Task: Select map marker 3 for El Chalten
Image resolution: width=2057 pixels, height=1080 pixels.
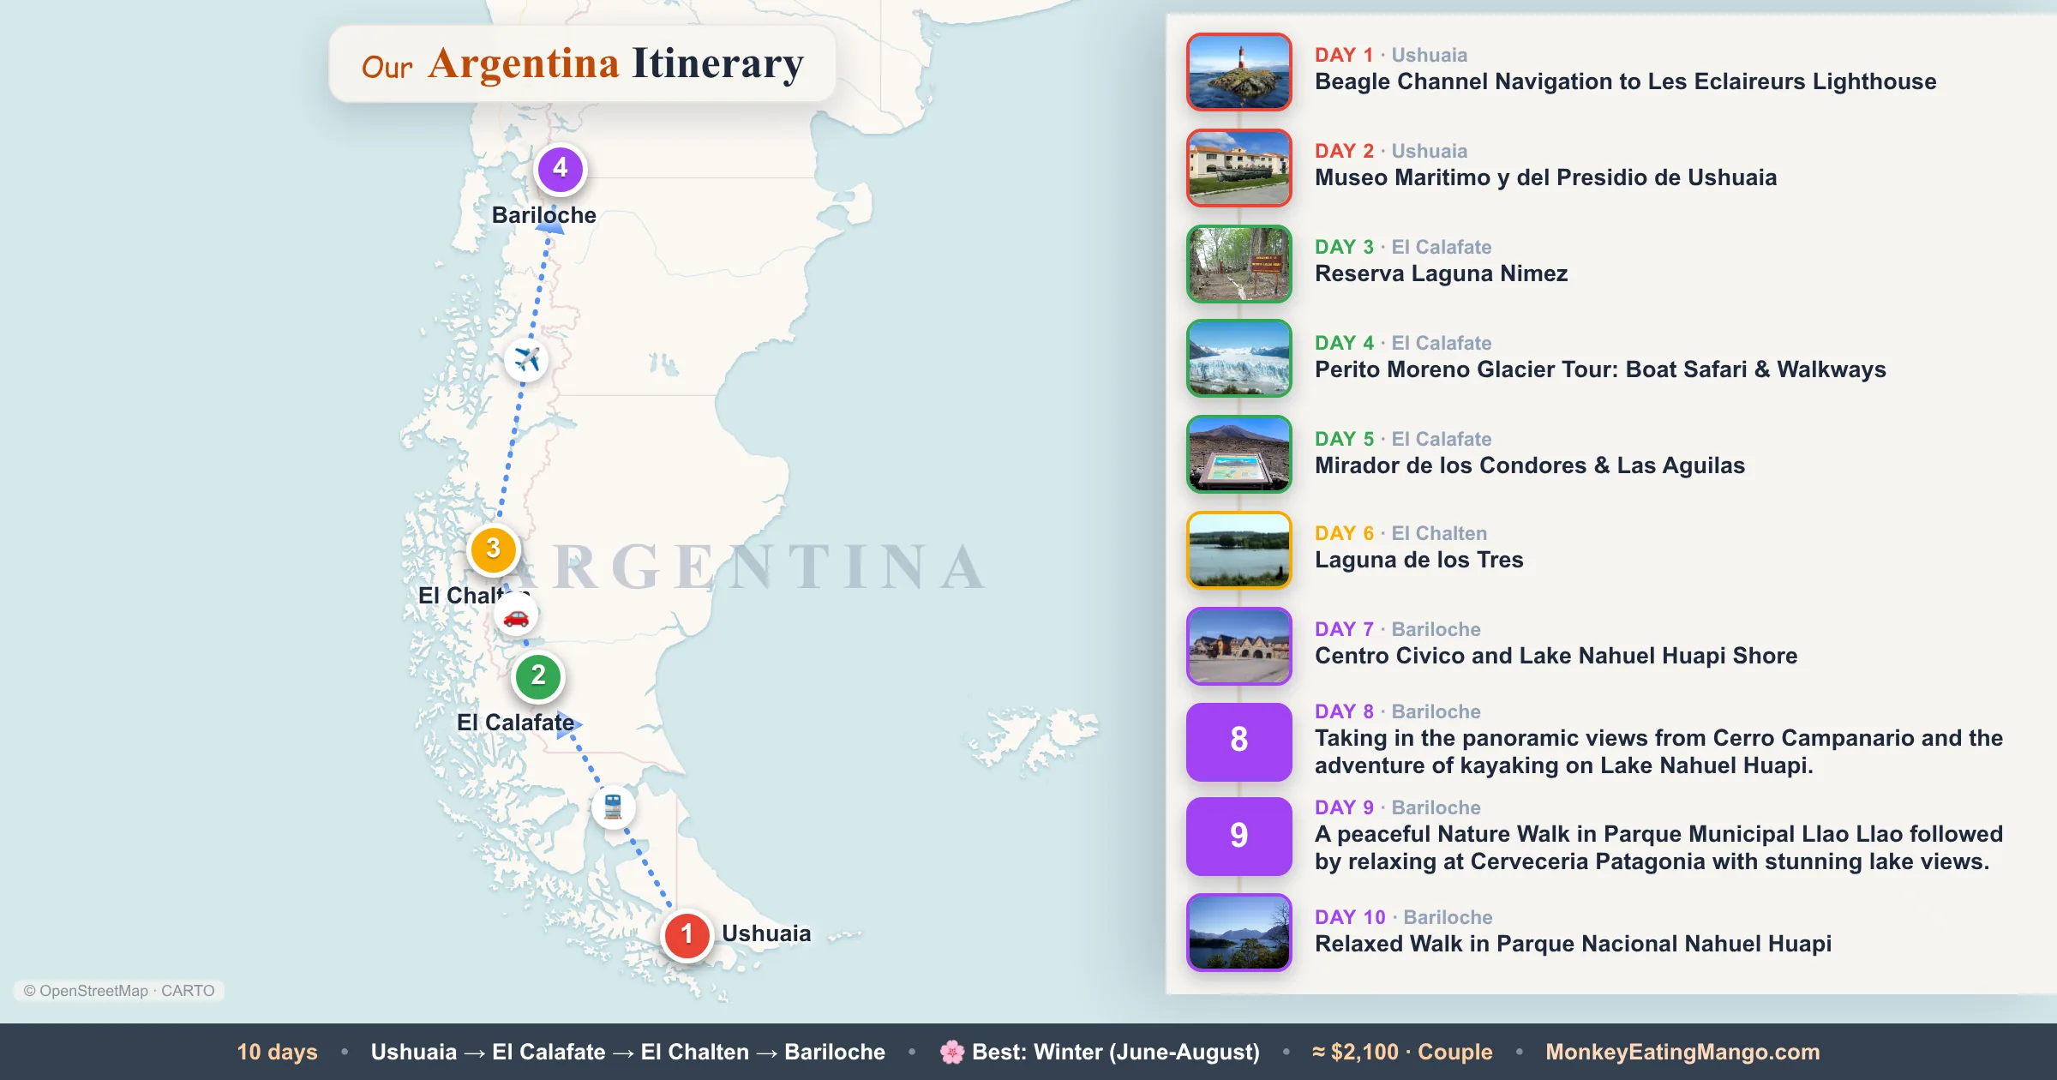Action: [493, 549]
